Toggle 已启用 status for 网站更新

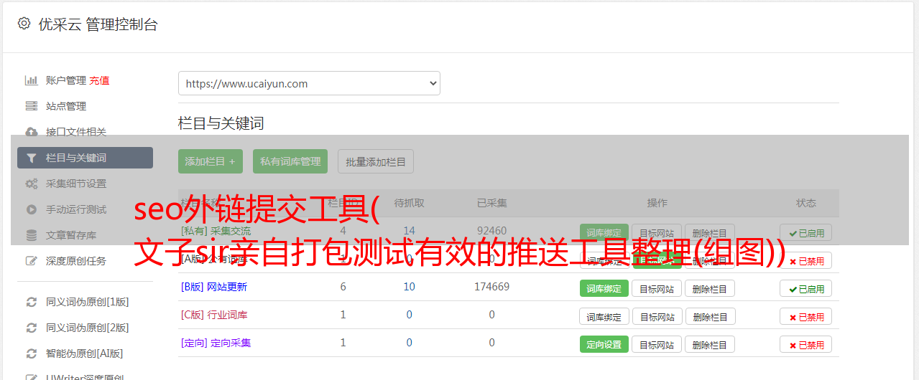(806, 289)
